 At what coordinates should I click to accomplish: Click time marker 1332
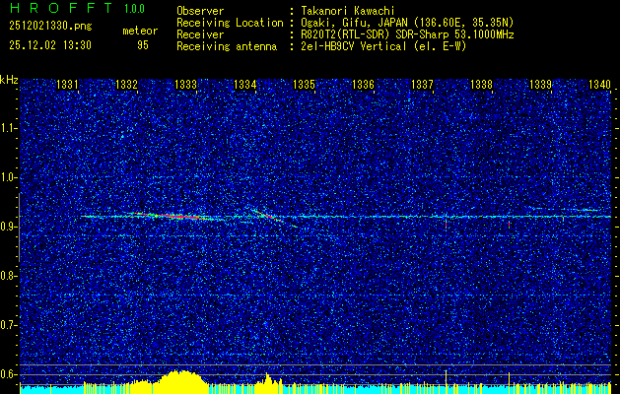pyautogui.click(x=126, y=85)
